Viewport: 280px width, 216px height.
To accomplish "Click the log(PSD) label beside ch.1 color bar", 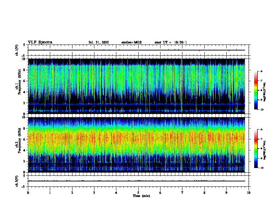I will [x=264, y=92].
